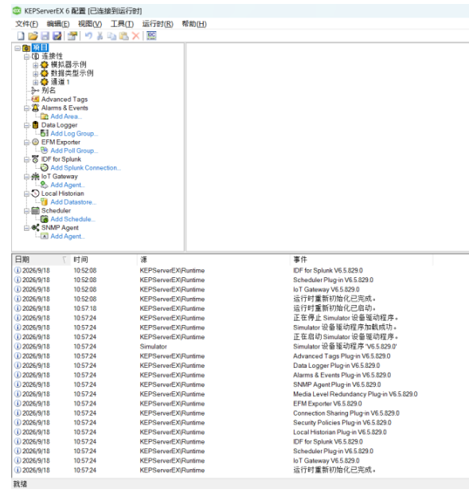Open the 运行时(R) menu
The height and width of the screenshot is (497, 469).
tap(158, 24)
